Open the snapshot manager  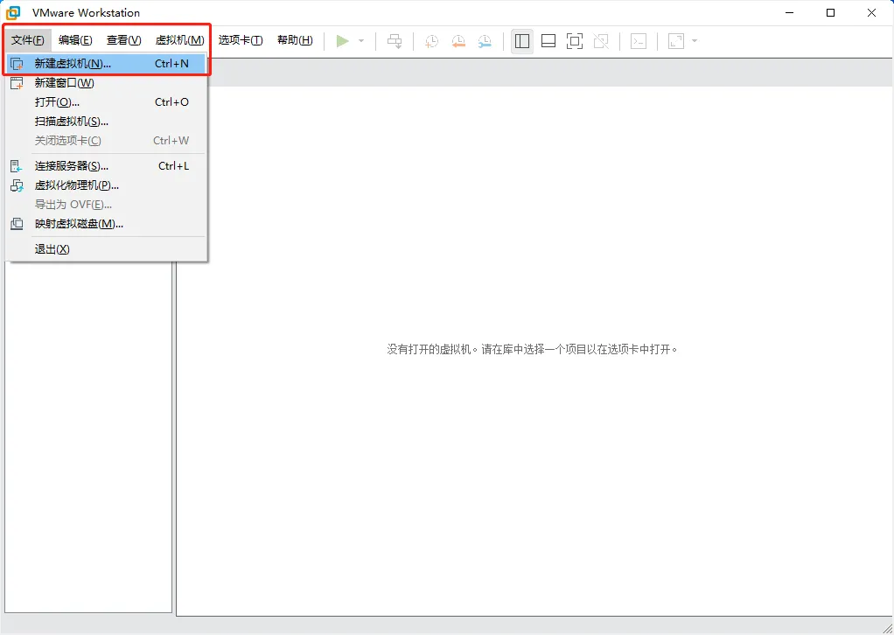point(485,40)
